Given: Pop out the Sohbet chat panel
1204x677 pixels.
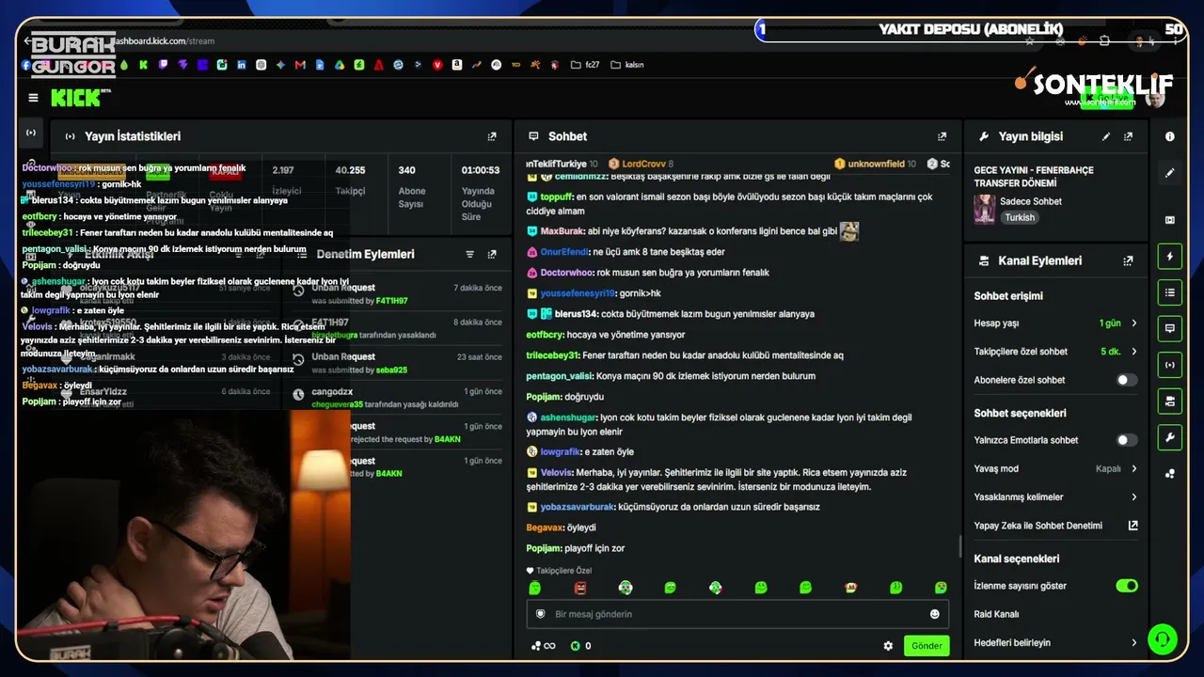Looking at the screenshot, I should click(942, 136).
